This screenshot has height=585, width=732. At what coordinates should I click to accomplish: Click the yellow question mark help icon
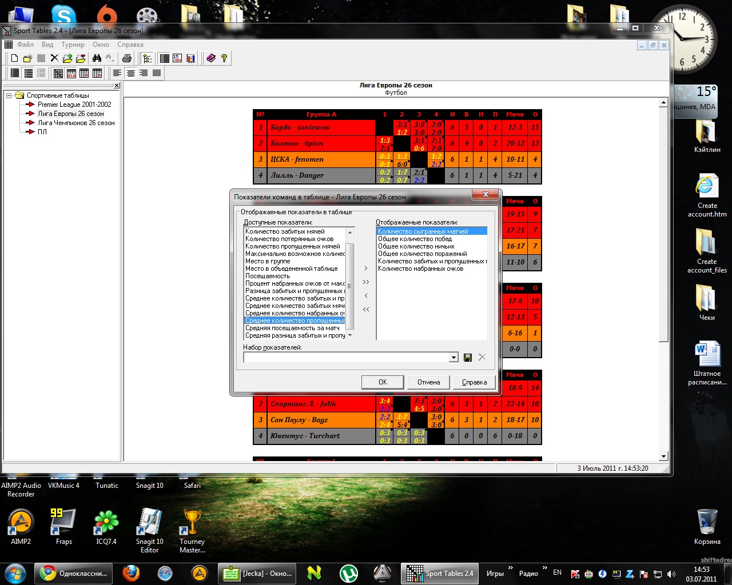click(x=224, y=58)
